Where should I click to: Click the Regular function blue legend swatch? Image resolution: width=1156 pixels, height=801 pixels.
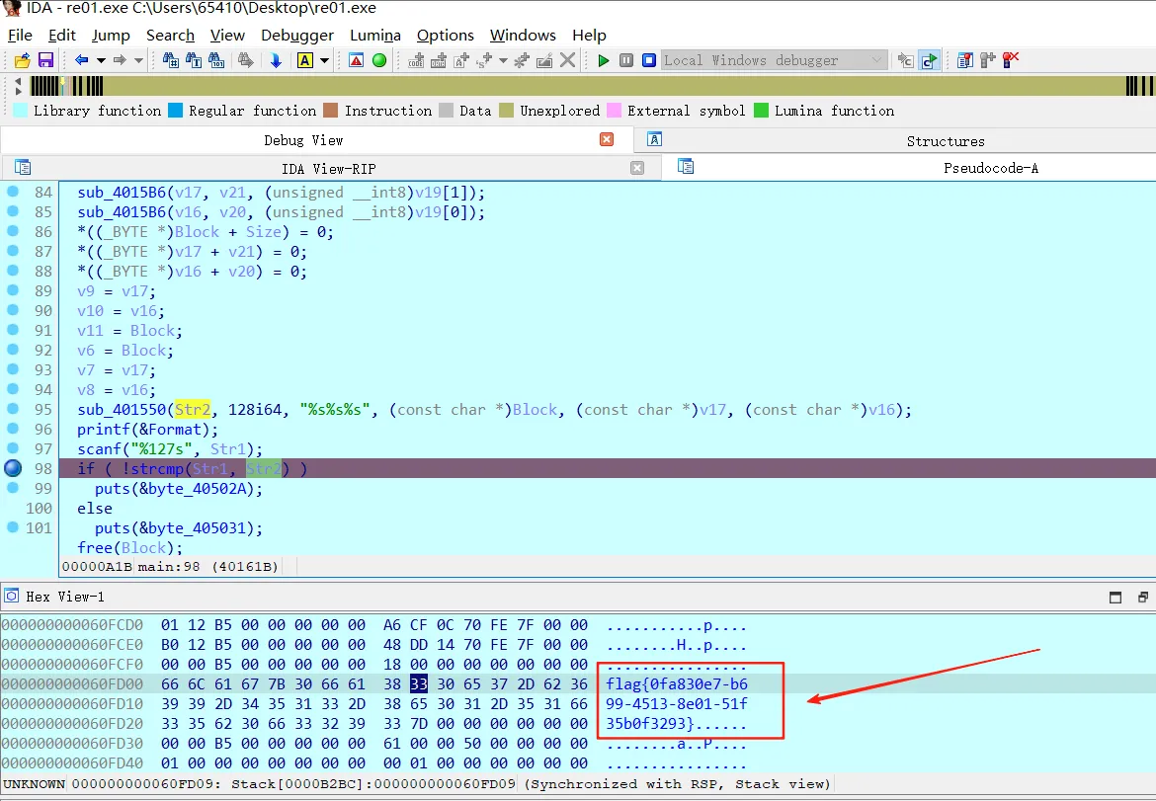click(176, 111)
